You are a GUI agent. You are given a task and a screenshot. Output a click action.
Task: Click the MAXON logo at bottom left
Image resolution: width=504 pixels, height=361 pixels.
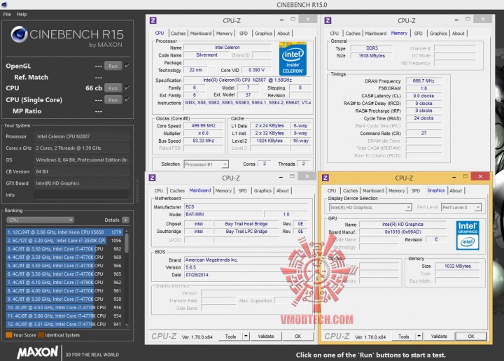click(x=38, y=353)
